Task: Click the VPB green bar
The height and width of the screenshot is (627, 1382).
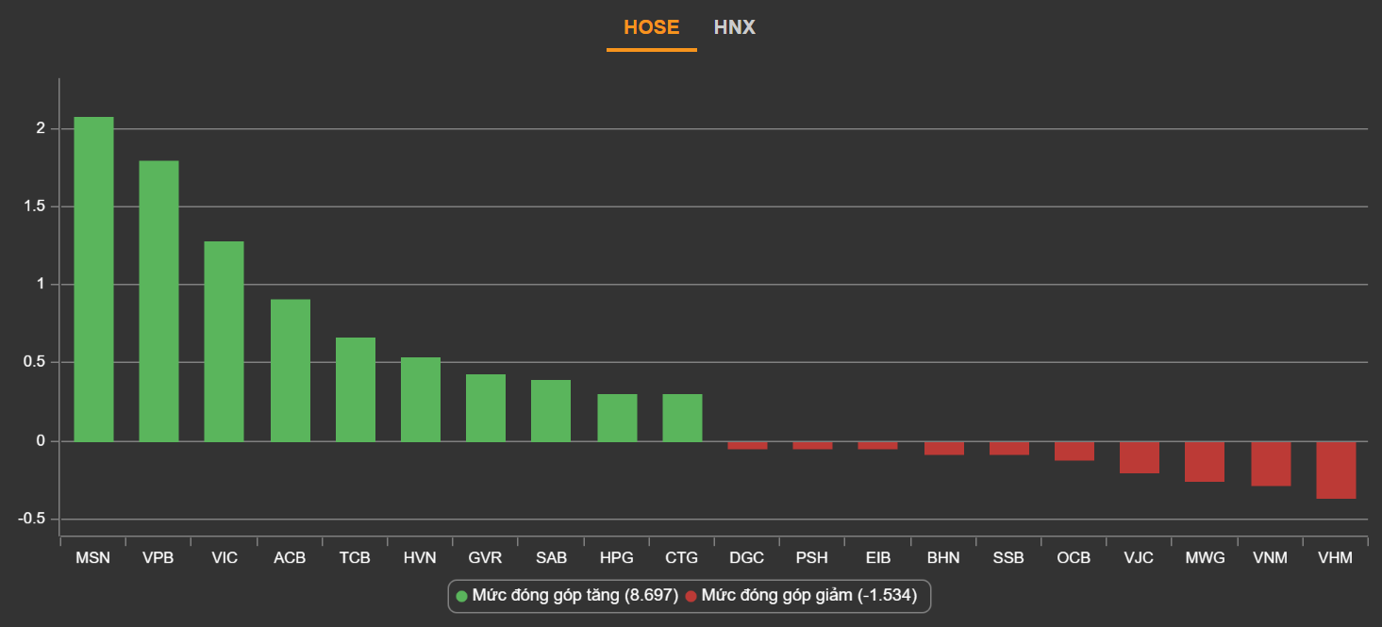Action: click(158, 301)
